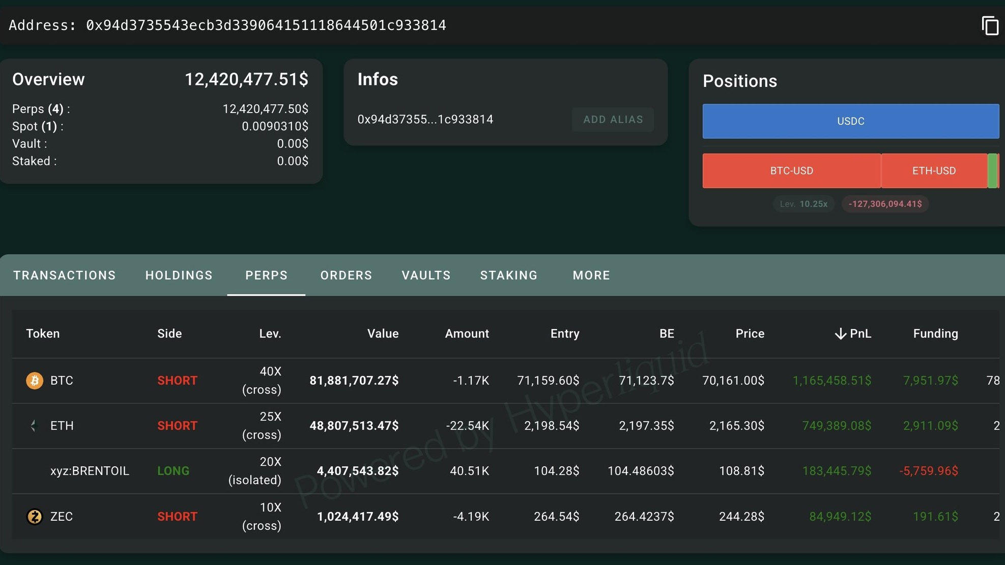Expand the More menu
Screen dimensions: 1005x565
[591, 275]
